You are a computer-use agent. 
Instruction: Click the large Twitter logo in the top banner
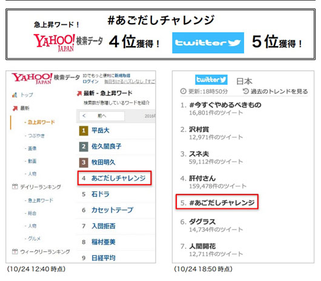[208, 42]
